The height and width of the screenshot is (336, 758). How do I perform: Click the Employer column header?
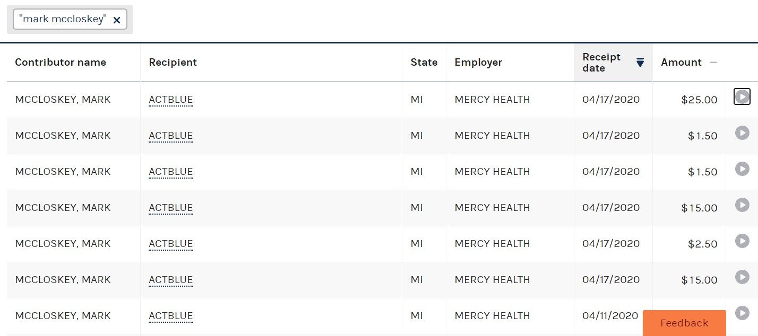[478, 63]
